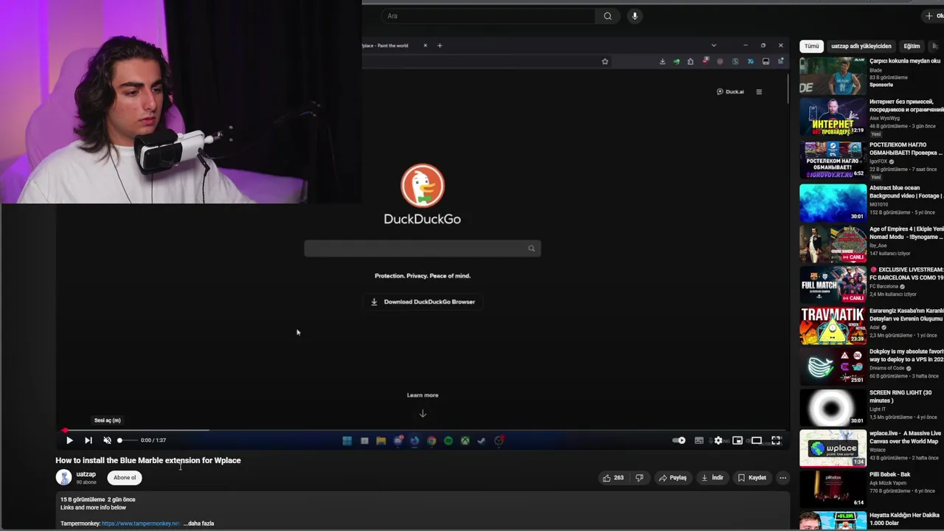The height and width of the screenshot is (531, 944).
Task: Download the video via İndir
Action: coord(712,478)
